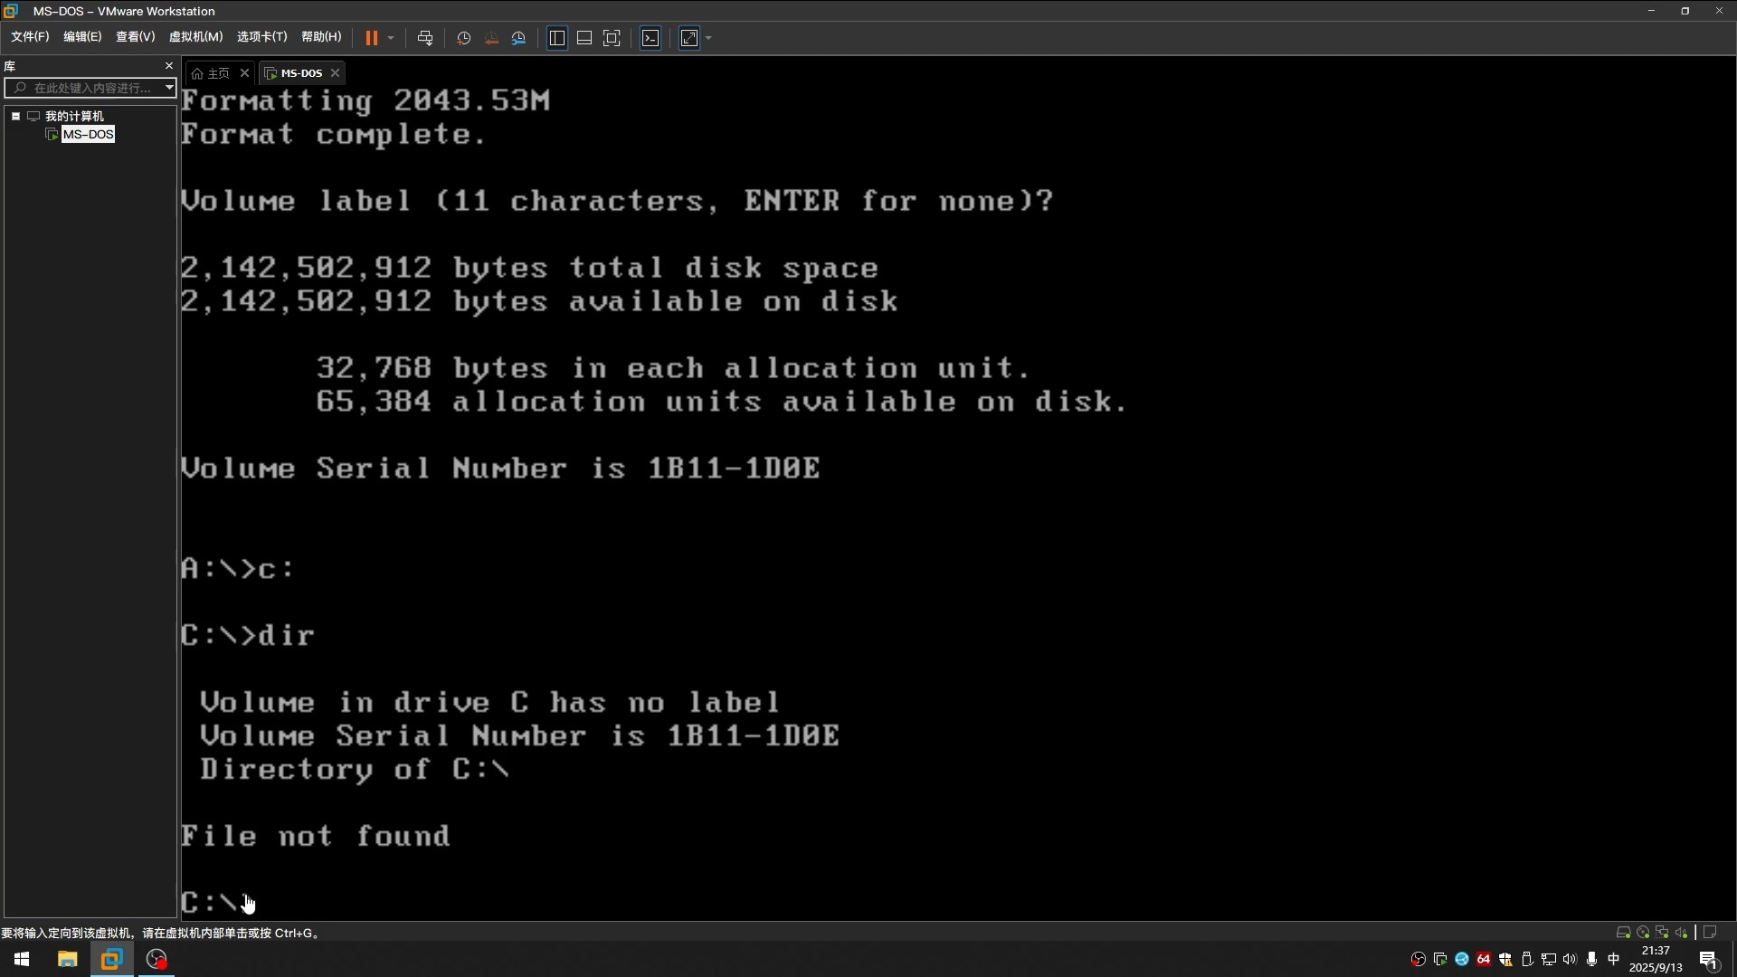This screenshot has height=977, width=1737.
Task: Open the Snapshot Manager
Action: pyautogui.click(x=518, y=37)
